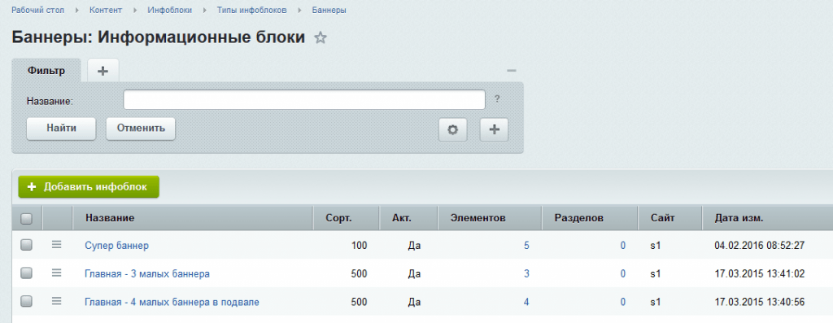833x323 pixels.
Task: Click date 04.02.2016 08:52:27
Action: [x=760, y=246]
